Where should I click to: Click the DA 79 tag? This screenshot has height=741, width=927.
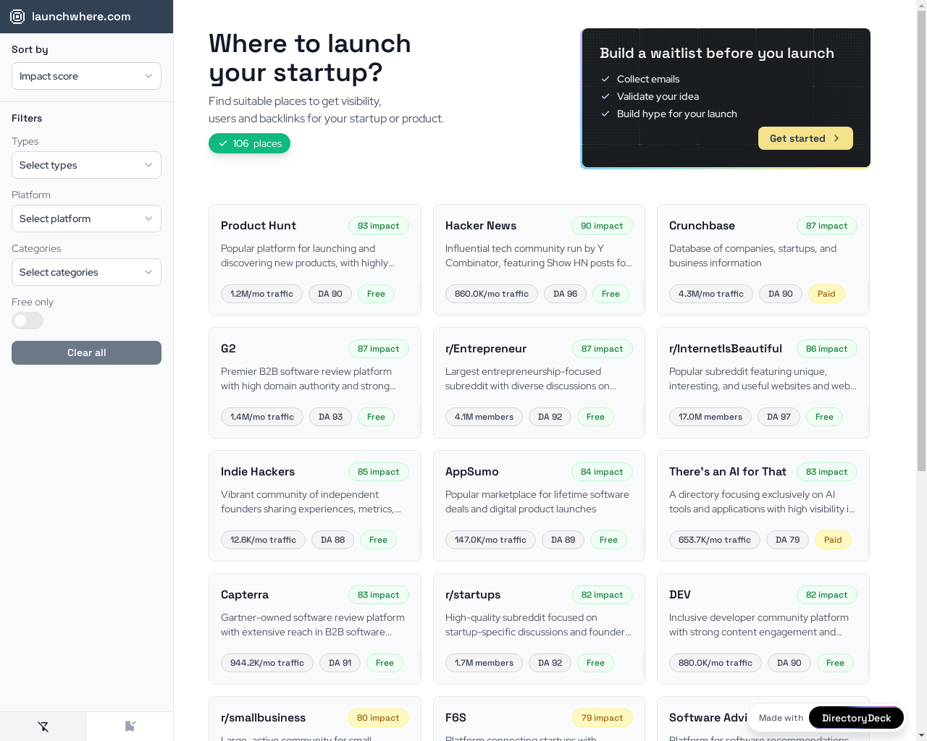click(787, 540)
